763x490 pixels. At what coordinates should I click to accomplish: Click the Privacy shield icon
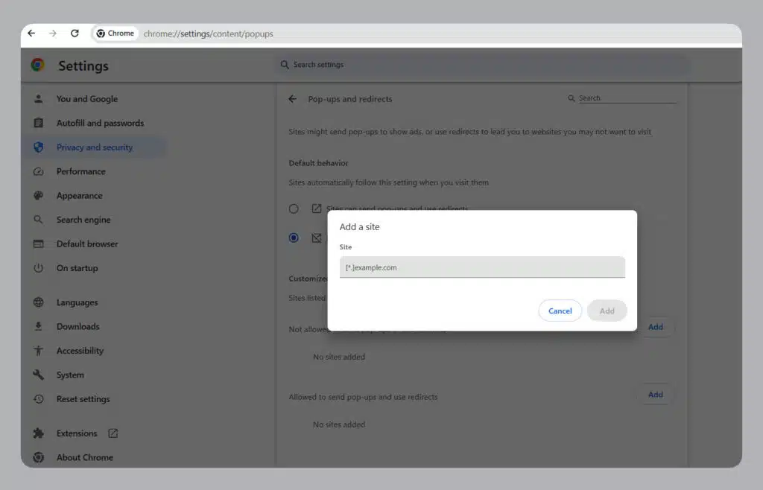point(39,147)
